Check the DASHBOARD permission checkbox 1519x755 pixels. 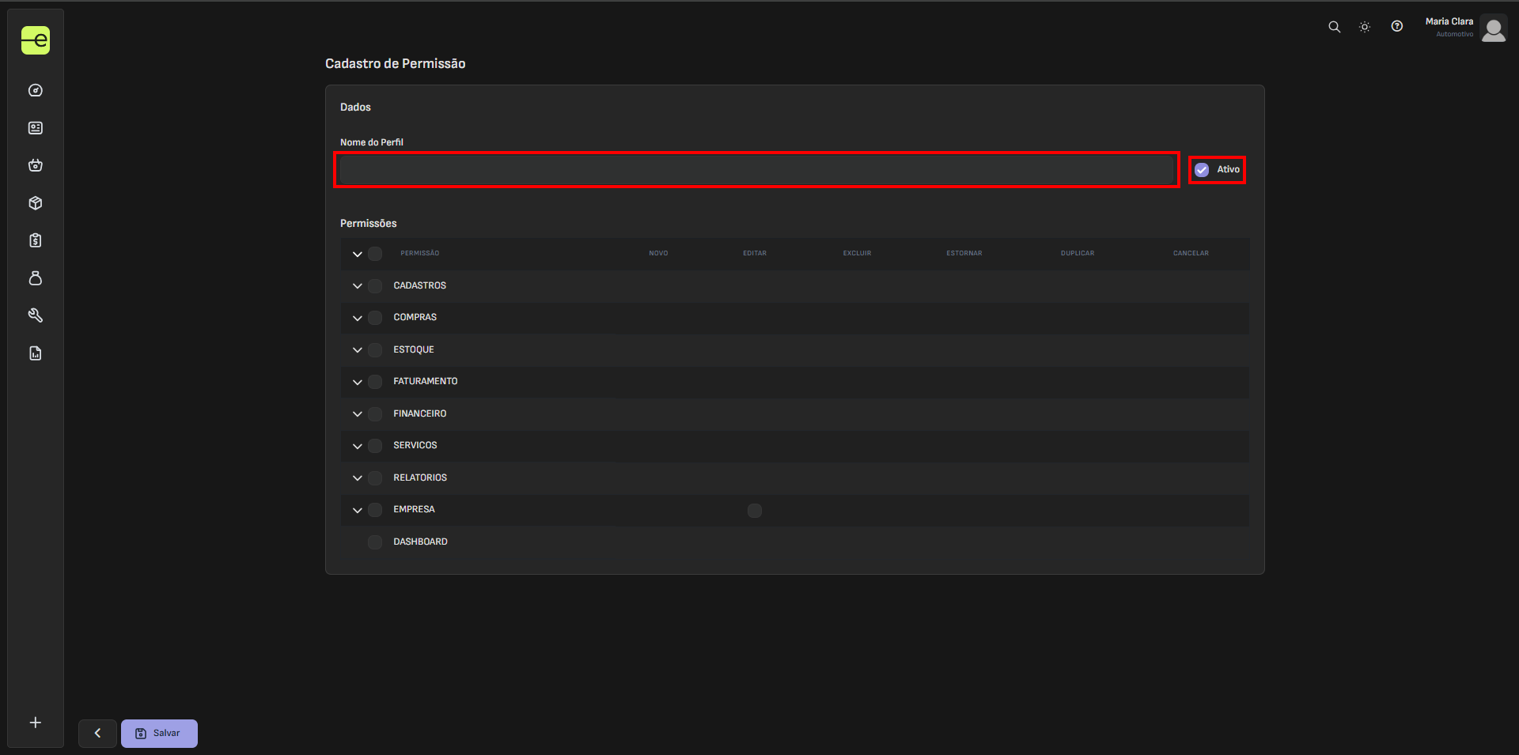click(375, 542)
